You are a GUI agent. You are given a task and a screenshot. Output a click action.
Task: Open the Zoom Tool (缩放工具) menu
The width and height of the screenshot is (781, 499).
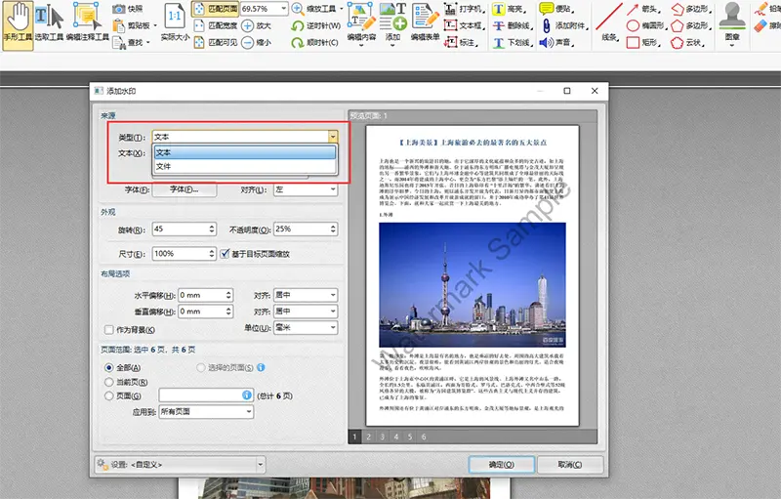[x=317, y=9]
